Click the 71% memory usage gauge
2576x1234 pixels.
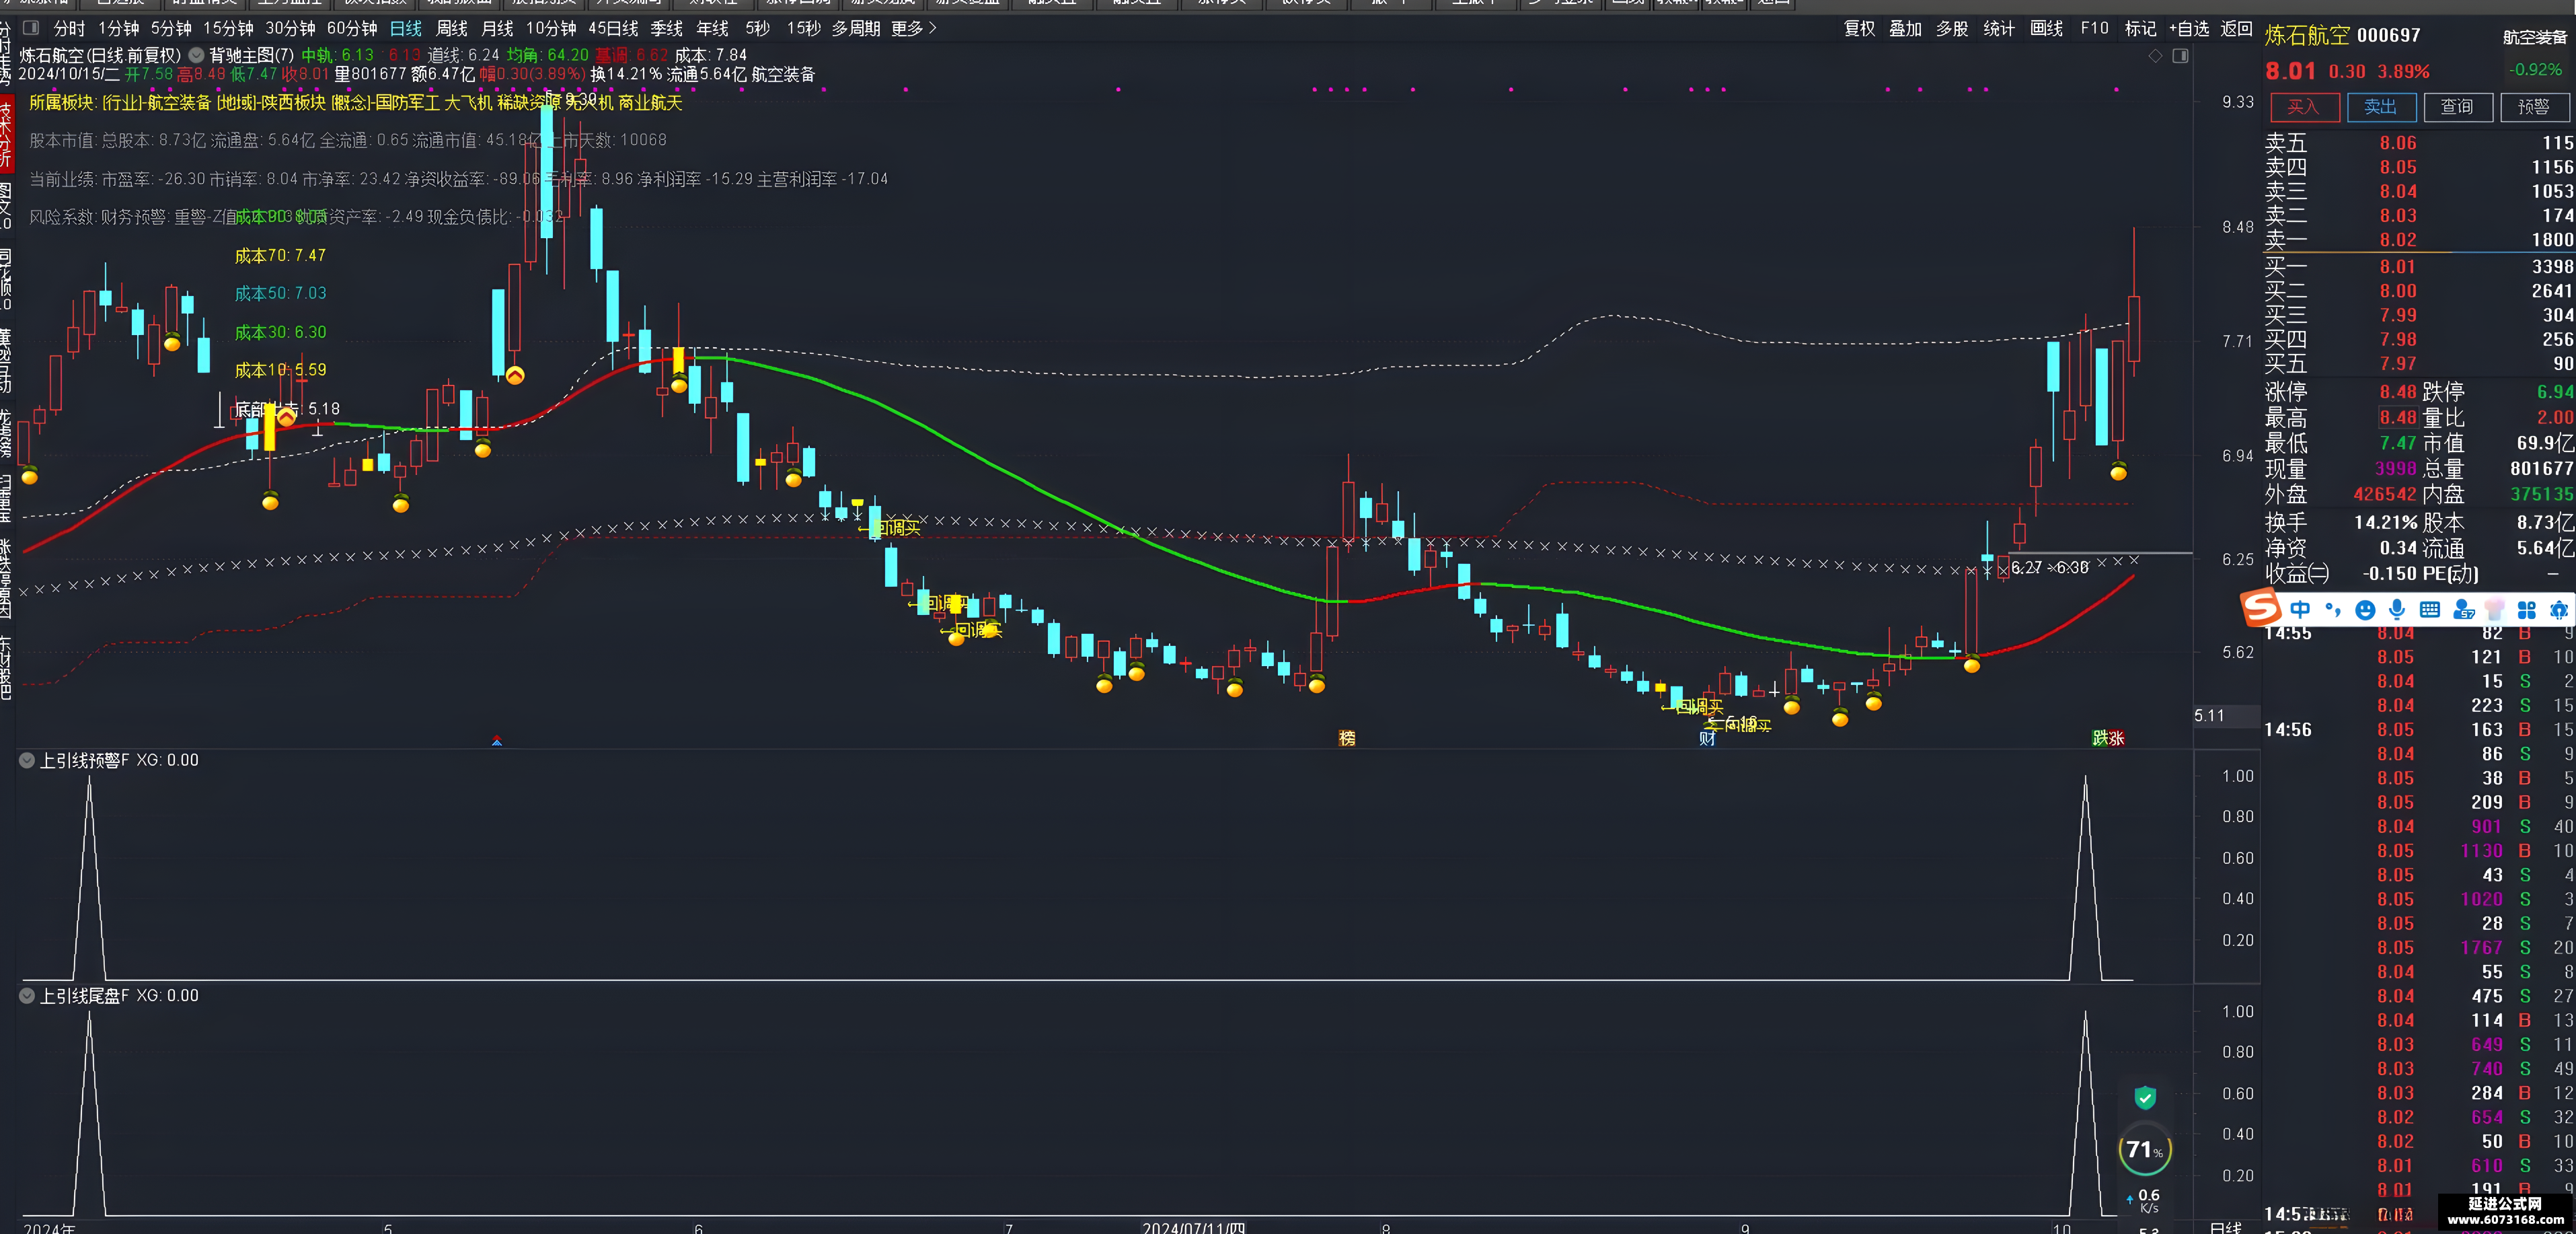[x=2144, y=1150]
